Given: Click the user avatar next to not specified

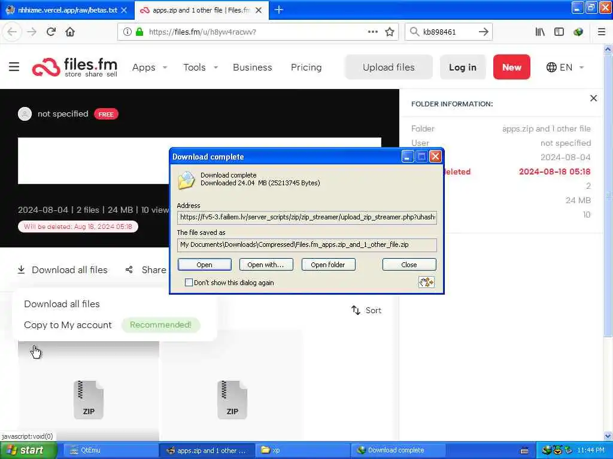Looking at the screenshot, I should tap(25, 114).
